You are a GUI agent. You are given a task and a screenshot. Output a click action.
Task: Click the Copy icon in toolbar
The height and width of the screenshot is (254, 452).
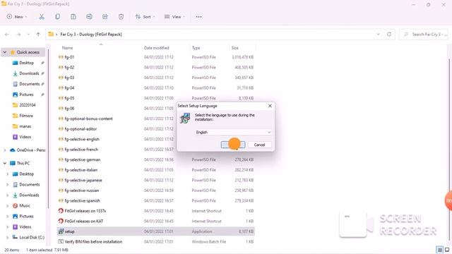point(58,17)
